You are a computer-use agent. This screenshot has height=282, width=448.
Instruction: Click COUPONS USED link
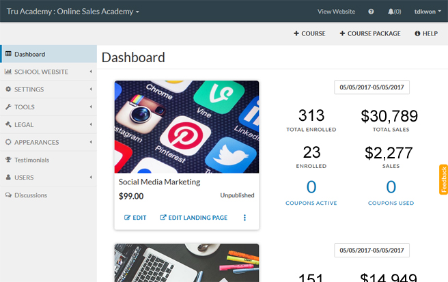pos(391,203)
